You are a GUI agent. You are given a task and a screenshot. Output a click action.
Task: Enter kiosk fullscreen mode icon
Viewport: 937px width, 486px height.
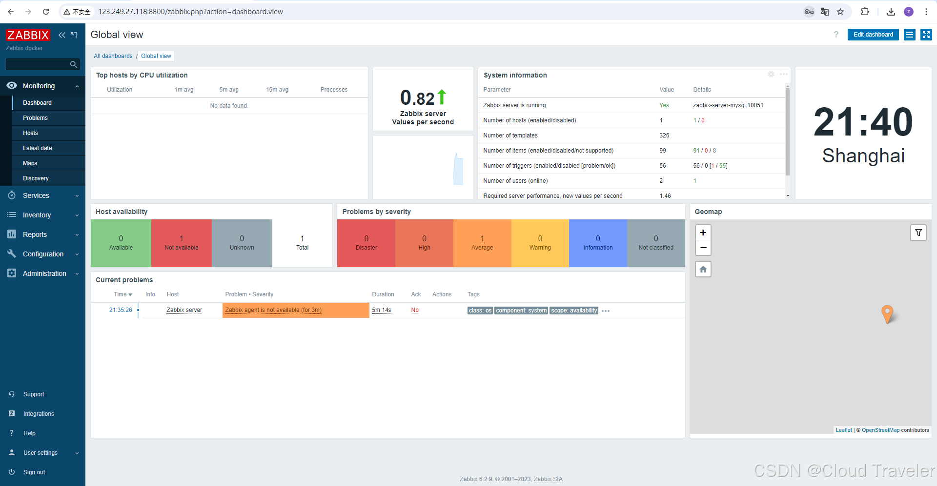click(x=926, y=35)
